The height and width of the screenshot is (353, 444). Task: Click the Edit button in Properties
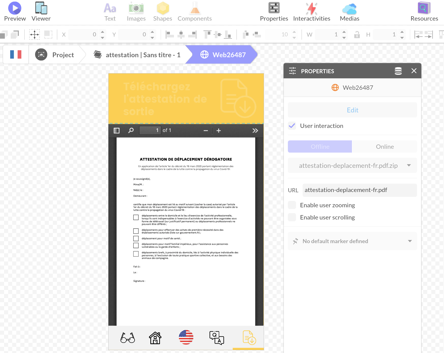pos(352,110)
